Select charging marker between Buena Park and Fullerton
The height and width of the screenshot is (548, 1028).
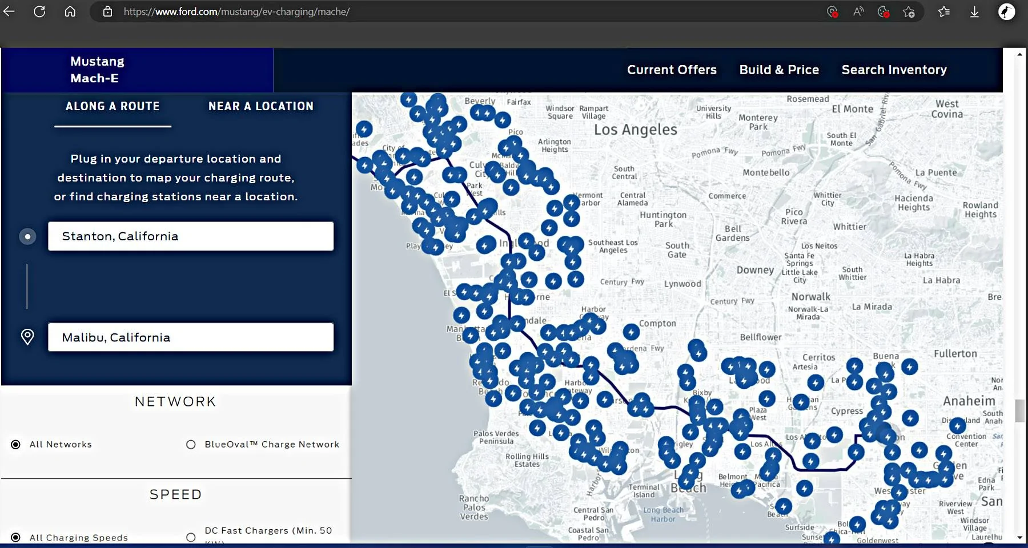(910, 366)
